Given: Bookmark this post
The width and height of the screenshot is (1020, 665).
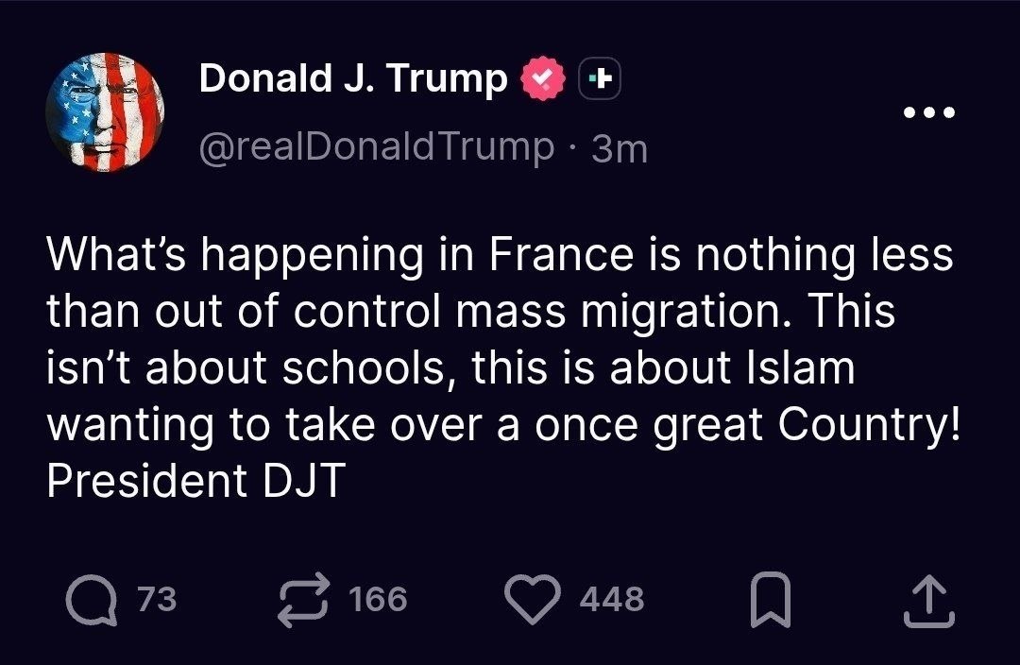Looking at the screenshot, I should (x=771, y=599).
